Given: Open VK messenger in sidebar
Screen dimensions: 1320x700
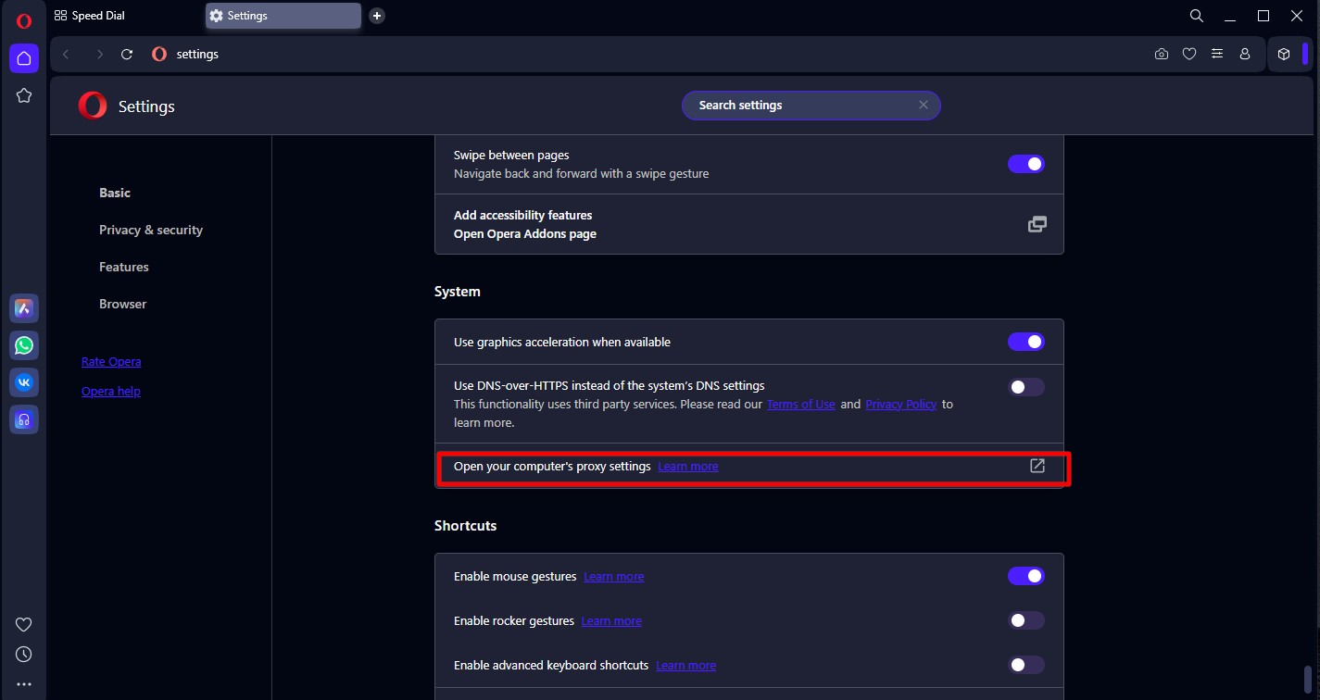Looking at the screenshot, I should (24, 381).
